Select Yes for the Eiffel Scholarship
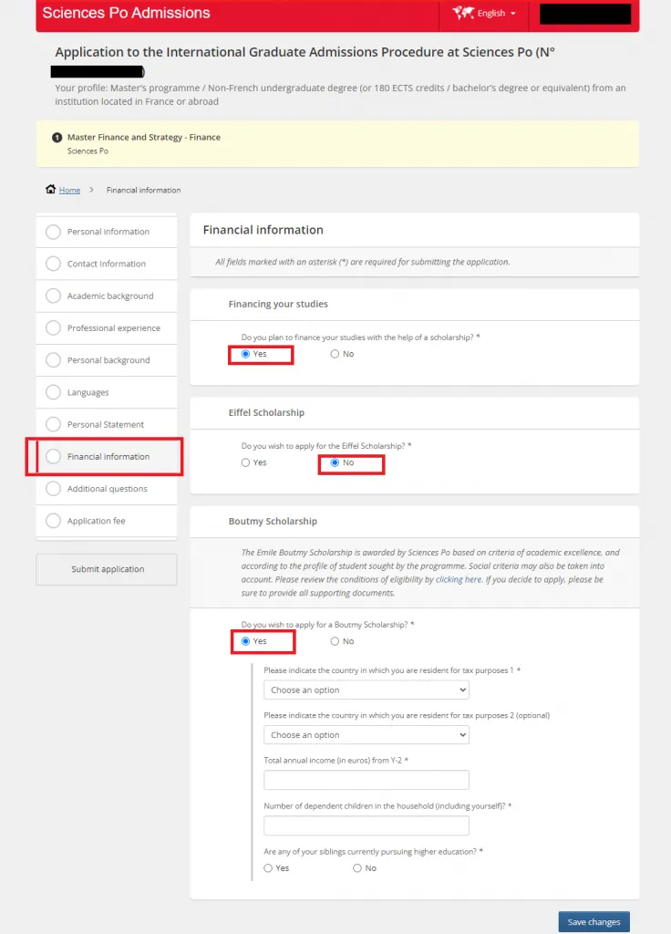This screenshot has height=934, width=671. (245, 462)
